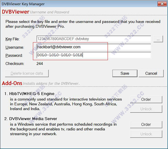
Task: Open key file browse button with ellipsis
Action: [x=158, y=39]
